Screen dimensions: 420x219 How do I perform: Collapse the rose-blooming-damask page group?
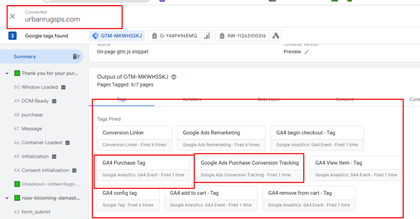pos(7,198)
